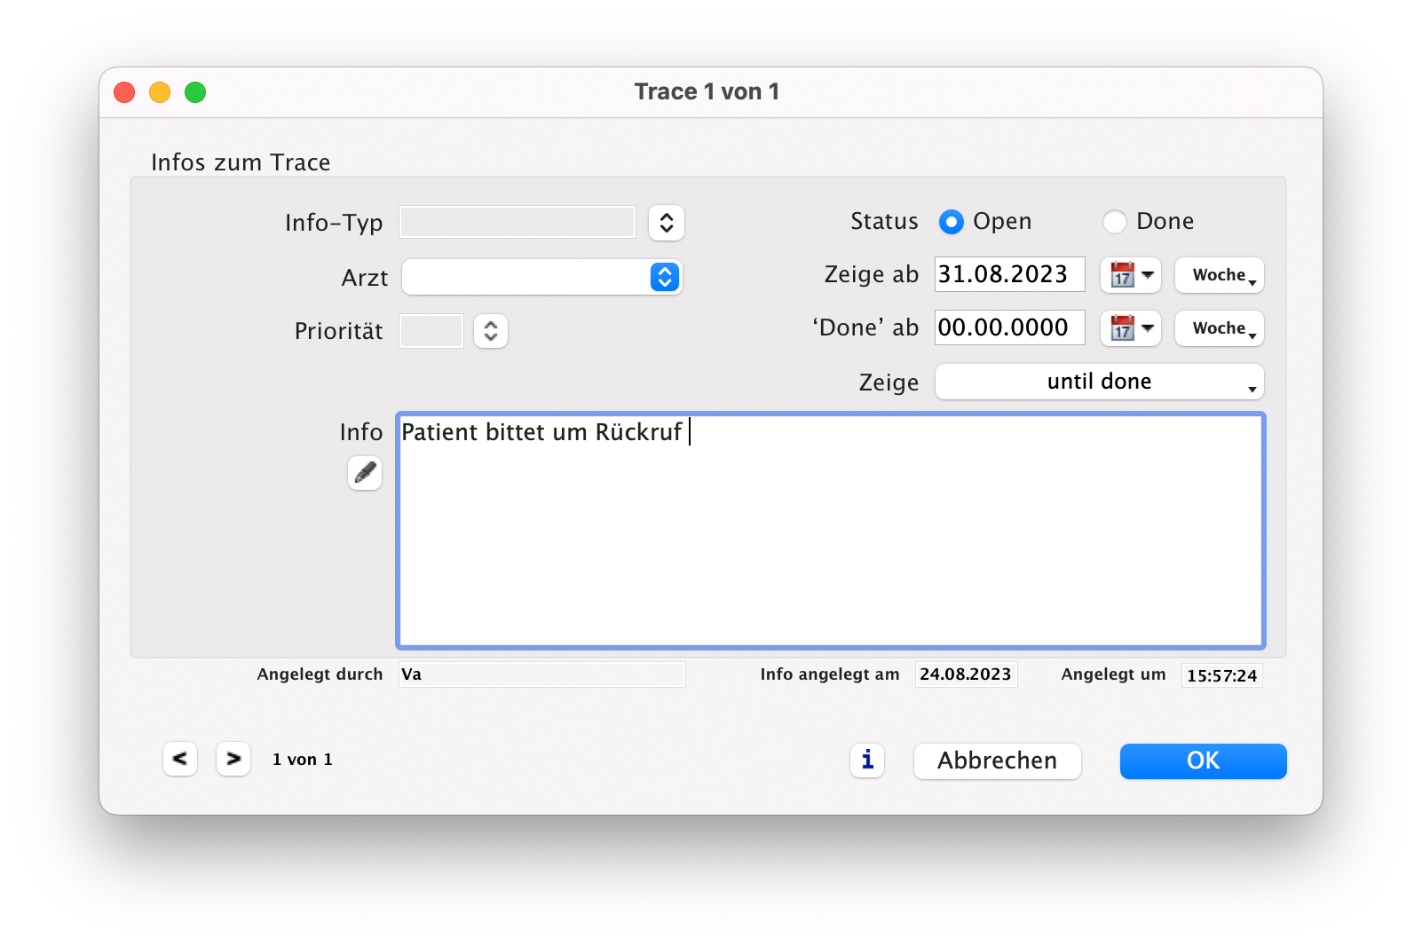Click the Info-Typ up-down selector arrows
1422x946 pixels.
click(667, 223)
